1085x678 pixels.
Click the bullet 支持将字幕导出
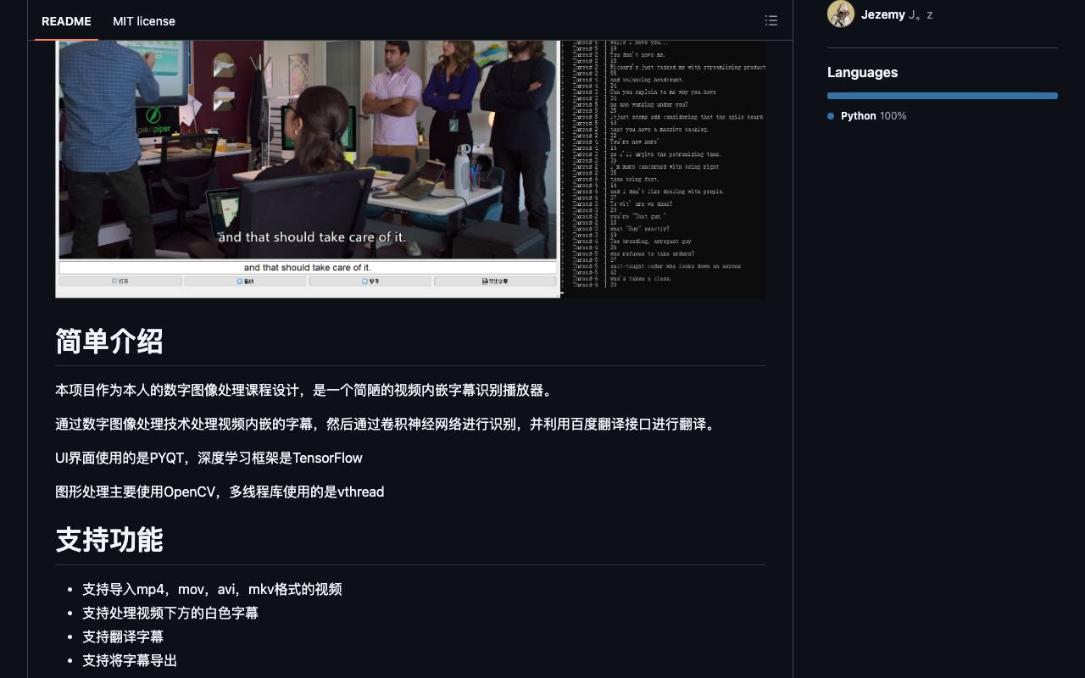(130, 660)
